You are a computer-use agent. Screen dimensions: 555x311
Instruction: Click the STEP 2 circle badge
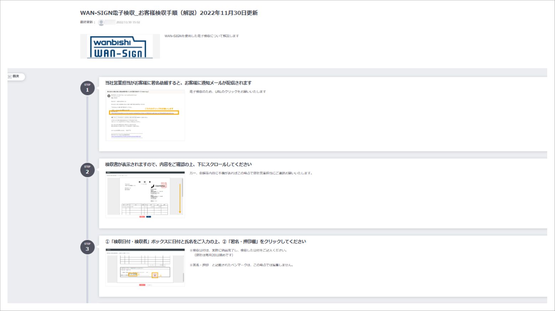(x=87, y=170)
